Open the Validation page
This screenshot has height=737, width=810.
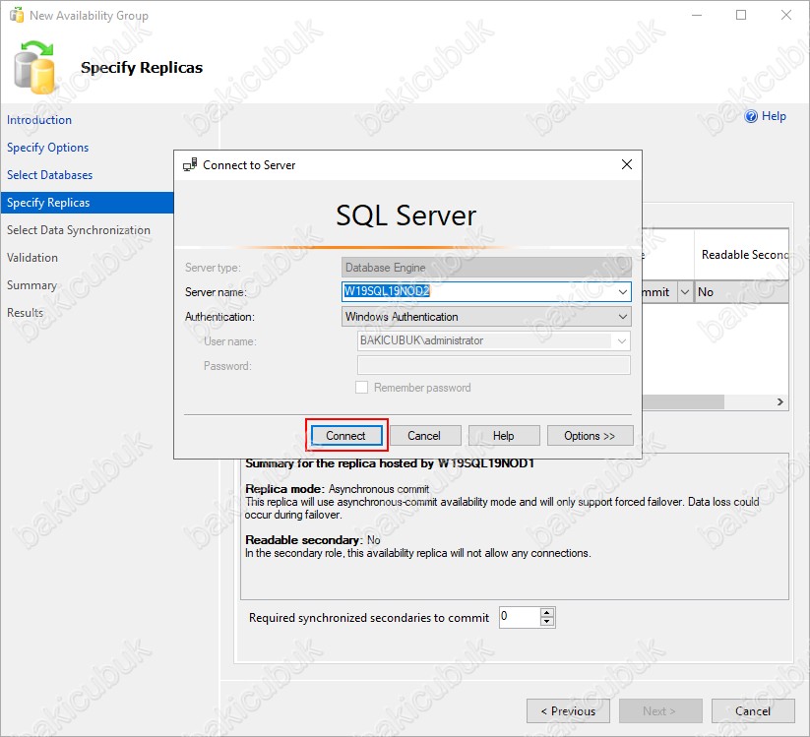click(32, 257)
